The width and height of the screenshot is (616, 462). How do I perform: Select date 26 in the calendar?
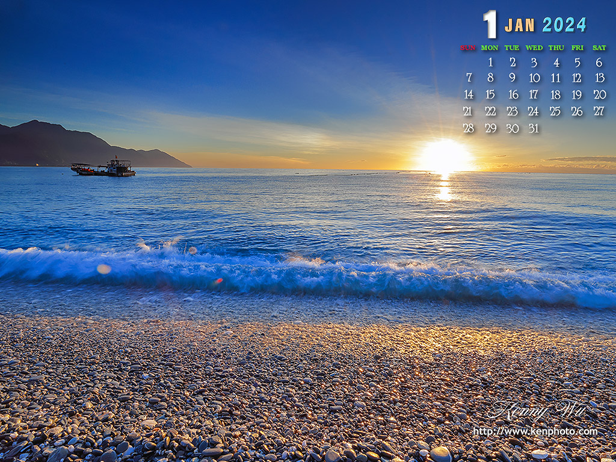click(x=577, y=111)
